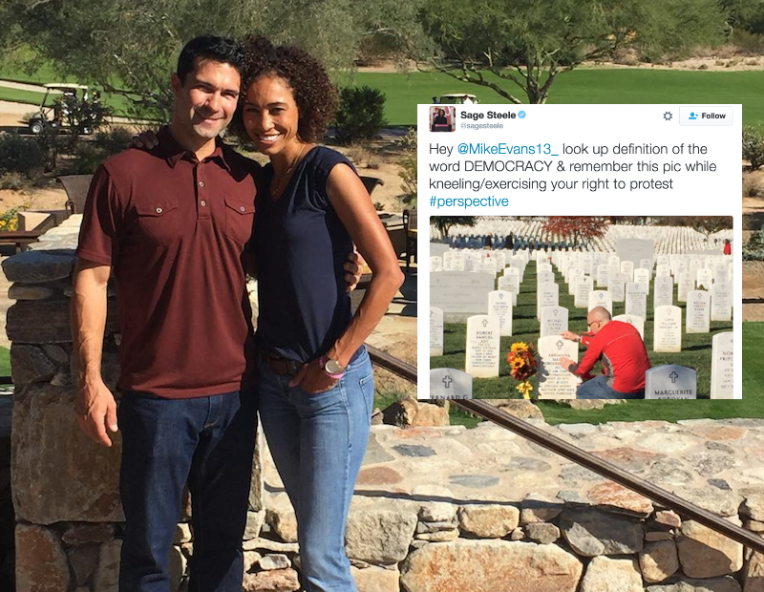Click the word DEMOCRACY in the tweet text
764x592 pixels.
point(508,167)
